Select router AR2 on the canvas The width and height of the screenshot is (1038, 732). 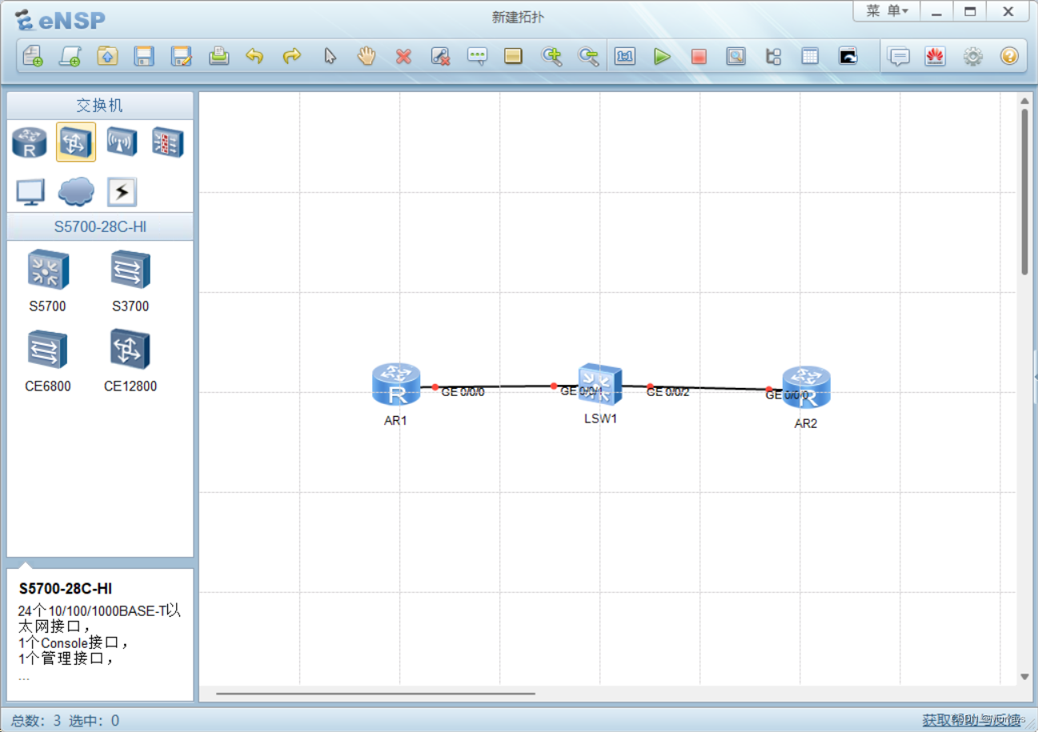tap(807, 387)
